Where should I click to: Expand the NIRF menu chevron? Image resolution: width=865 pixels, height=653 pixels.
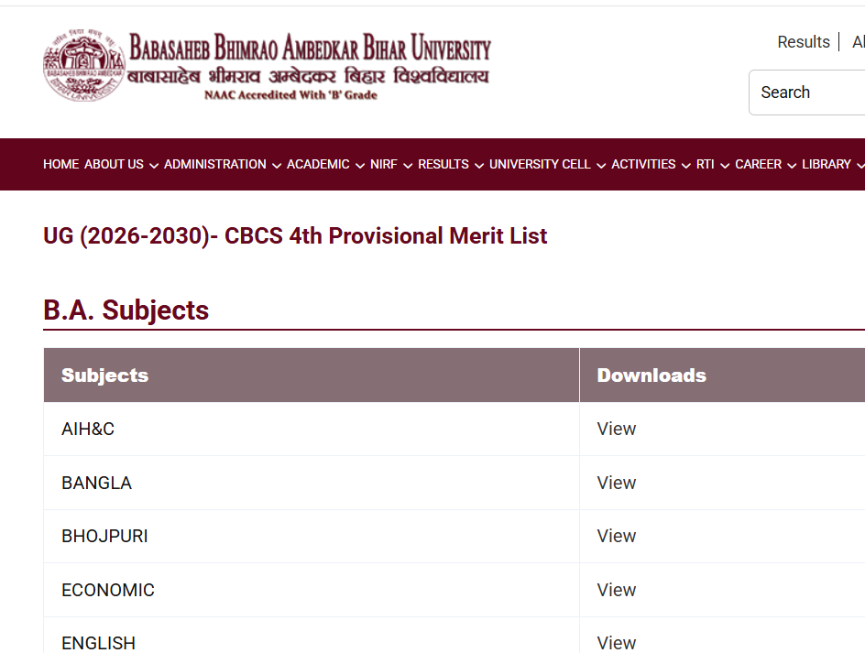(x=409, y=166)
